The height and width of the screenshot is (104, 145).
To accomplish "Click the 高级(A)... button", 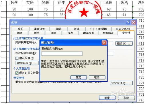I will pos(124,43).
